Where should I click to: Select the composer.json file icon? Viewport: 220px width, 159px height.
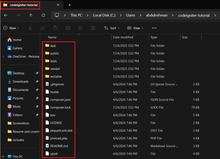point(47,99)
